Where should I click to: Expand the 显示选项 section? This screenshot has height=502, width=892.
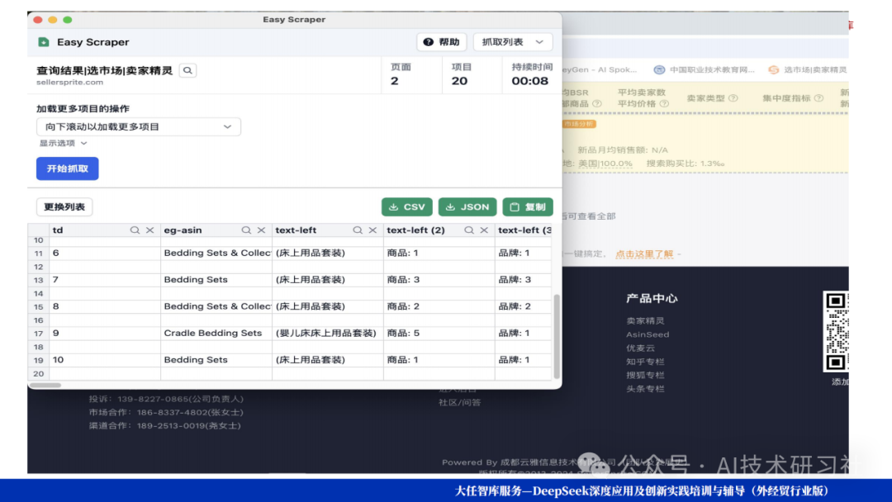pos(63,143)
